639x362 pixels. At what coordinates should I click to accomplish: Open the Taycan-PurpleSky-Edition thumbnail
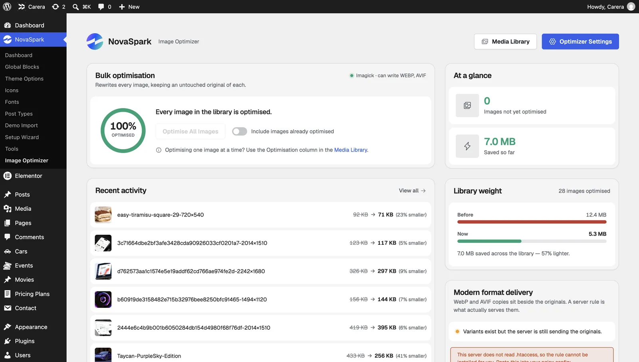pyautogui.click(x=103, y=355)
